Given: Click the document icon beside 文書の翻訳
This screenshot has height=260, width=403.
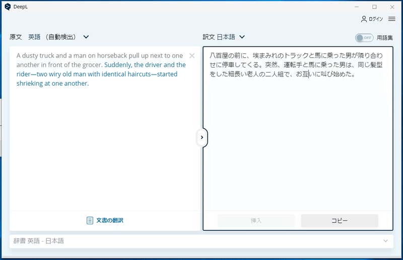Looking at the screenshot, I should coord(90,220).
